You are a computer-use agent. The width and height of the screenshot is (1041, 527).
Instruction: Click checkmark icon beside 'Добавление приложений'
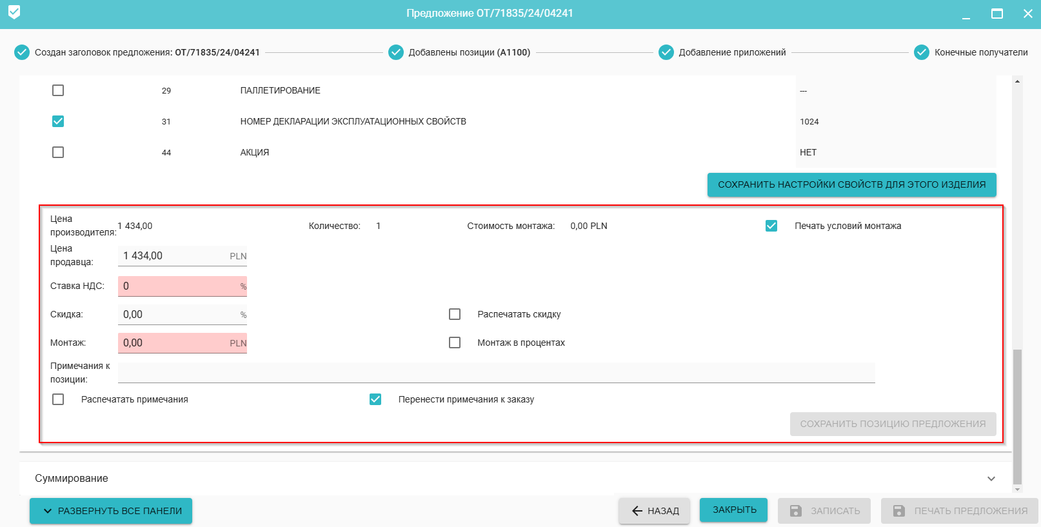666,52
